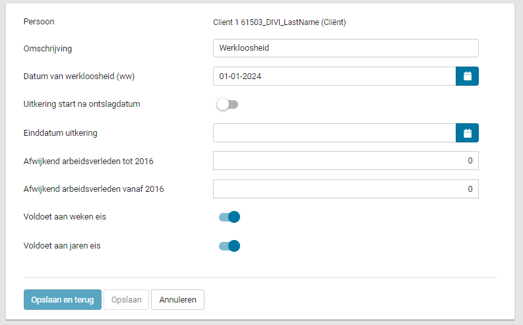The height and width of the screenshot is (325, 523).
Task: Click the greyed-out Opslaan button
Action: point(126,299)
